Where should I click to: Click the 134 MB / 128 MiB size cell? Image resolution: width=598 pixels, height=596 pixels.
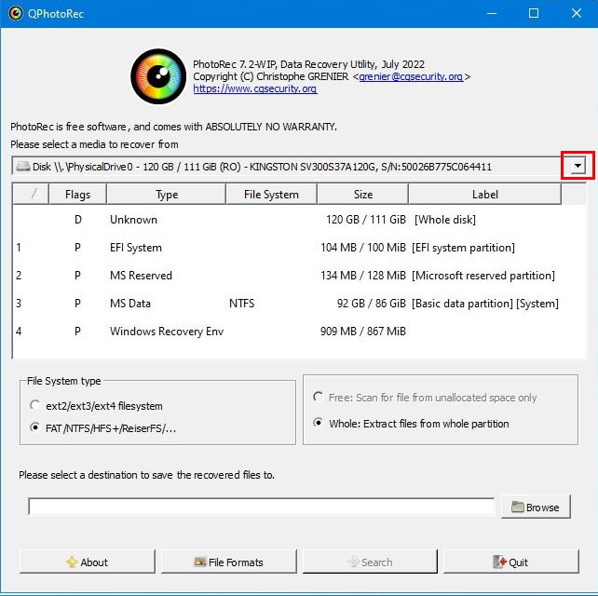pos(362,276)
